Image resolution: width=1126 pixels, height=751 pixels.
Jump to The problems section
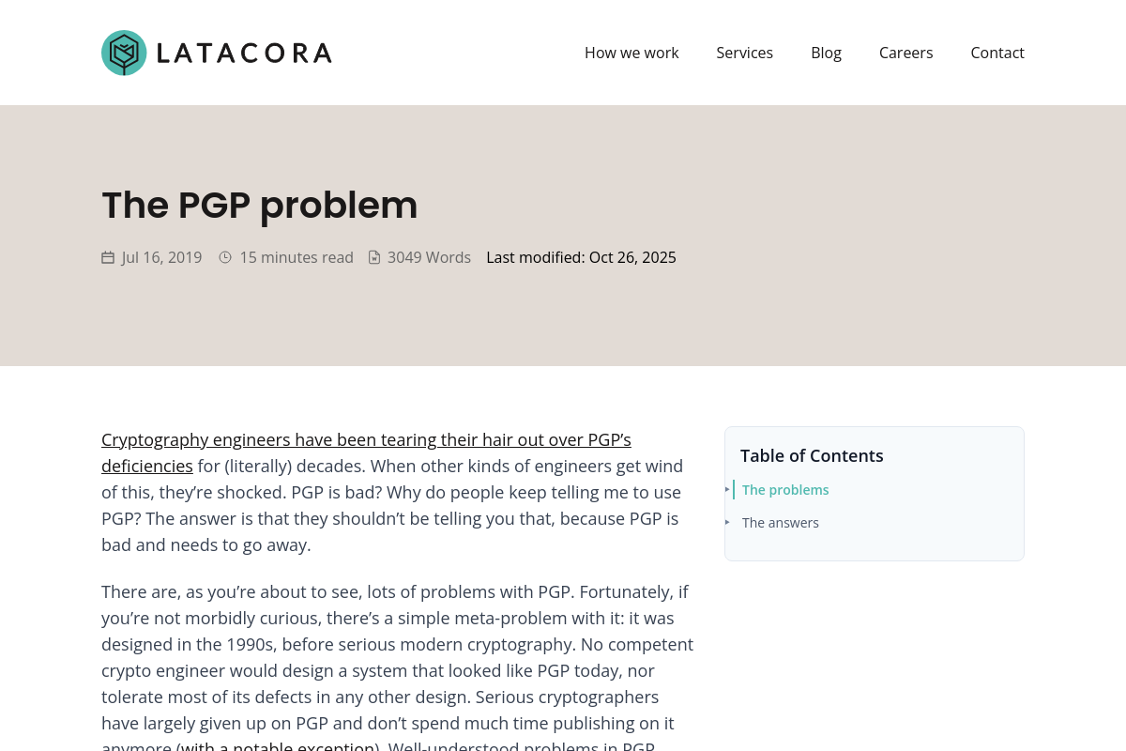point(785,490)
